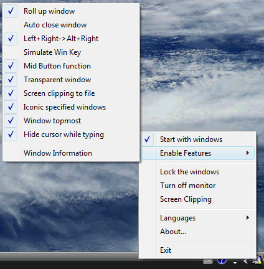Toggle Start with windows option
The height and width of the screenshot is (269, 264).
tap(197, 139)
